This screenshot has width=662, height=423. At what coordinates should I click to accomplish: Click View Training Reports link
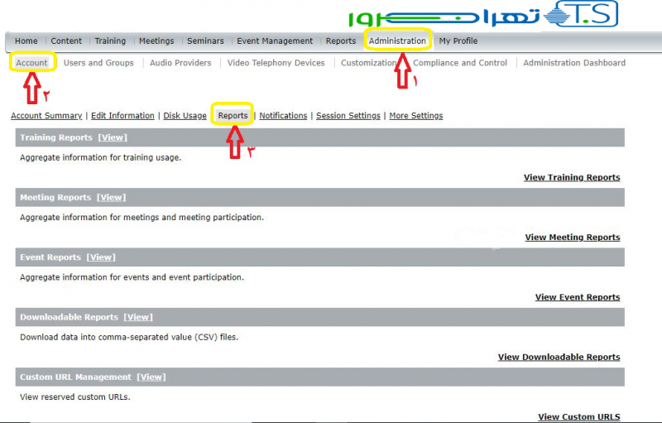[572, 177]
